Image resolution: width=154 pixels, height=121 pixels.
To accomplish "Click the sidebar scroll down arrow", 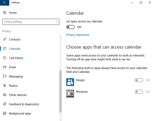I will click(60, 120).
